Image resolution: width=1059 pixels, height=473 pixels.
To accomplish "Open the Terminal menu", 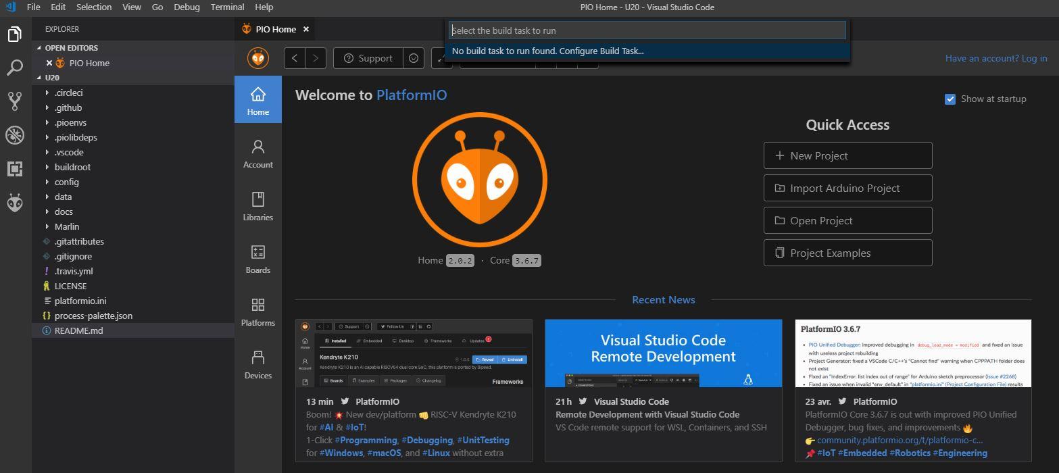I will click(227, 7).
